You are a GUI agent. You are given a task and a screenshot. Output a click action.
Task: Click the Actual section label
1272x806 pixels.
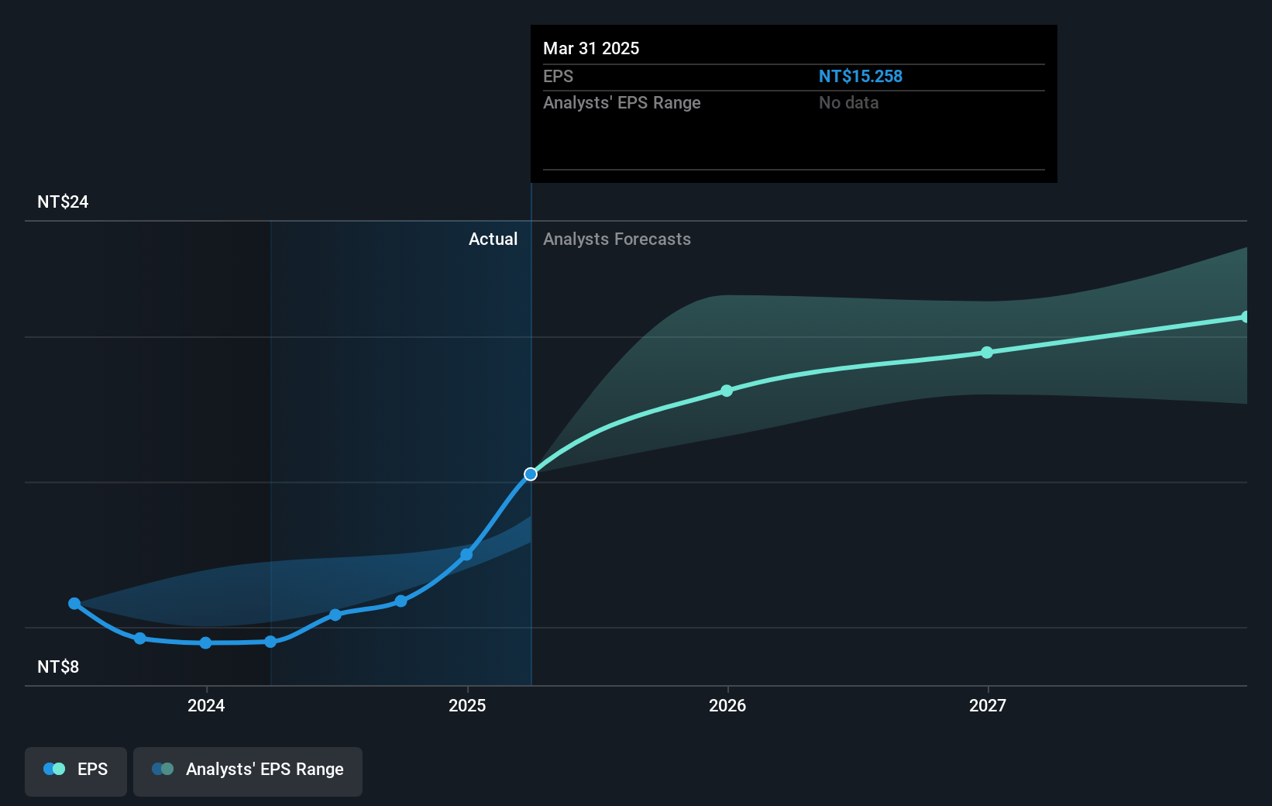tap(493, 239)
